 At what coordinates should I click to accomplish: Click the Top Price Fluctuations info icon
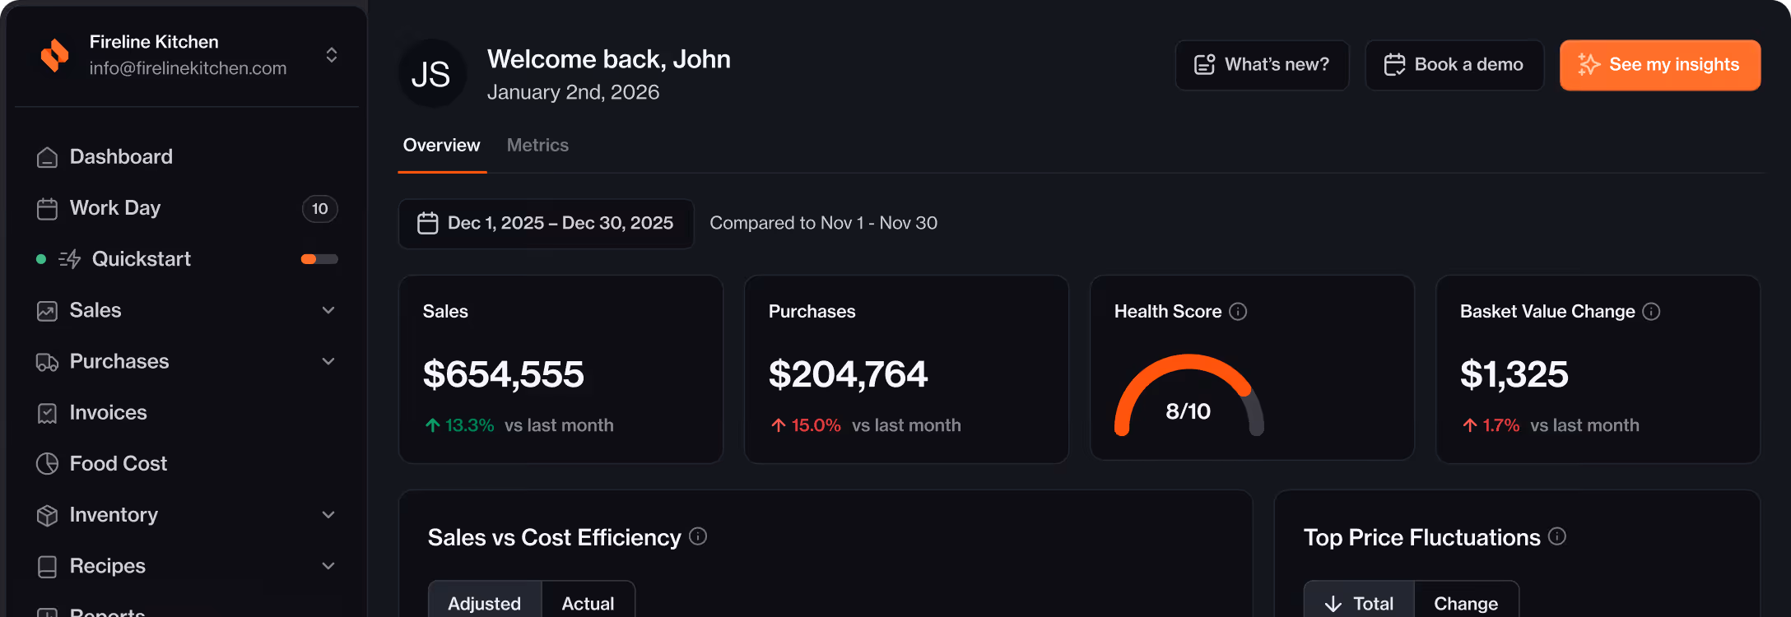click(x=1557, y=536)
